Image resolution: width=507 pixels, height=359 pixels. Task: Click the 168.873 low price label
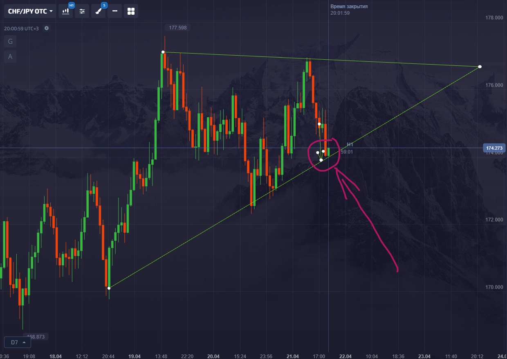36,337
